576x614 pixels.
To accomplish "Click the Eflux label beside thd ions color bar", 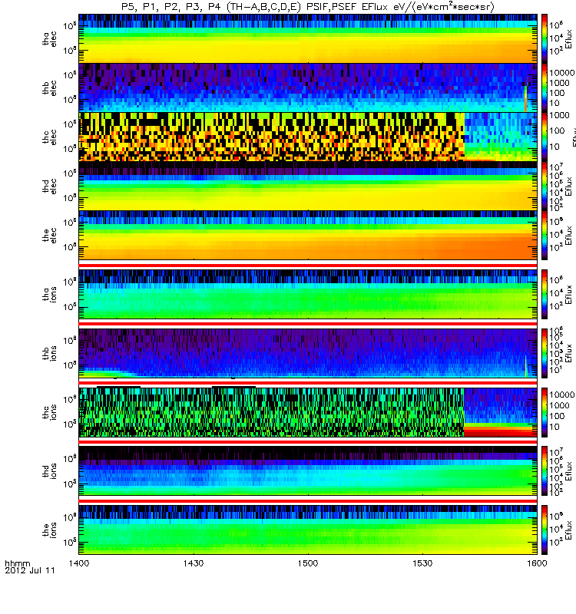I will click(x=569, y=471).
